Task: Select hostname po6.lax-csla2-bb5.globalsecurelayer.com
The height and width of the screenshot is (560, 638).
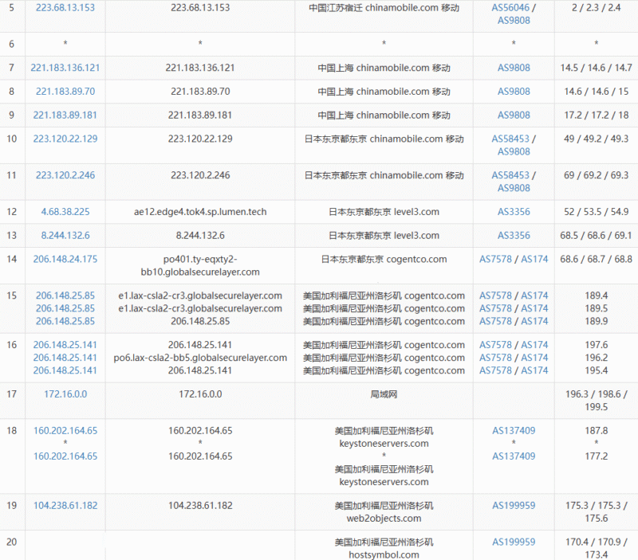Action: [x=200, y=358]
